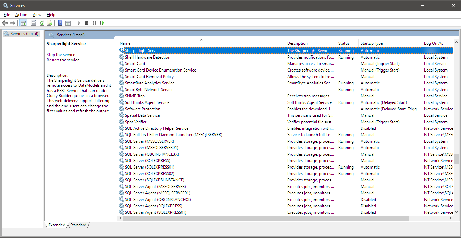This screenshot has width=461, height=238.
Task: Open the Action menu
Action: click(21, 15)
